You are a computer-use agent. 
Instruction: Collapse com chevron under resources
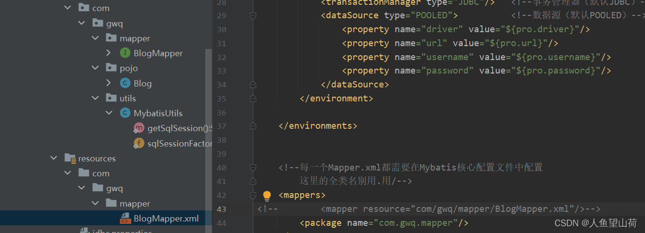68,173
